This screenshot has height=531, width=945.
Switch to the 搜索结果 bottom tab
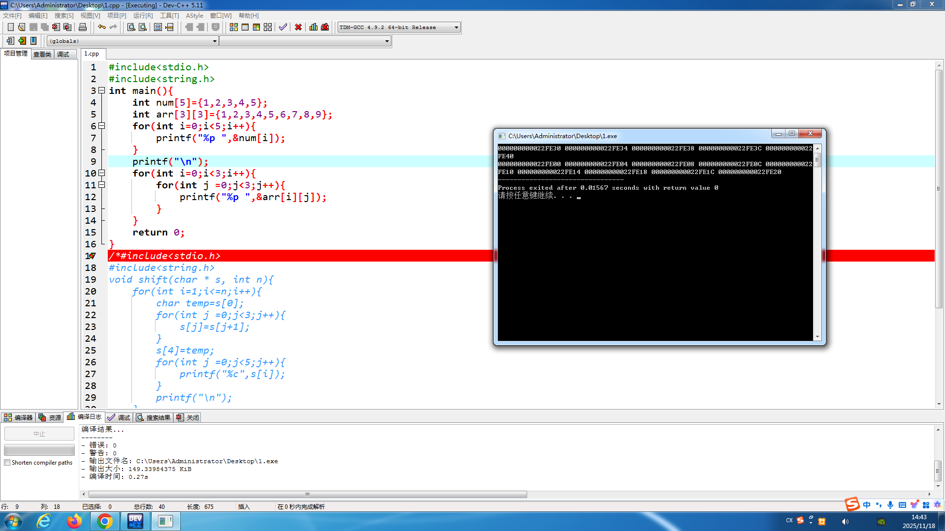point(154,417)
